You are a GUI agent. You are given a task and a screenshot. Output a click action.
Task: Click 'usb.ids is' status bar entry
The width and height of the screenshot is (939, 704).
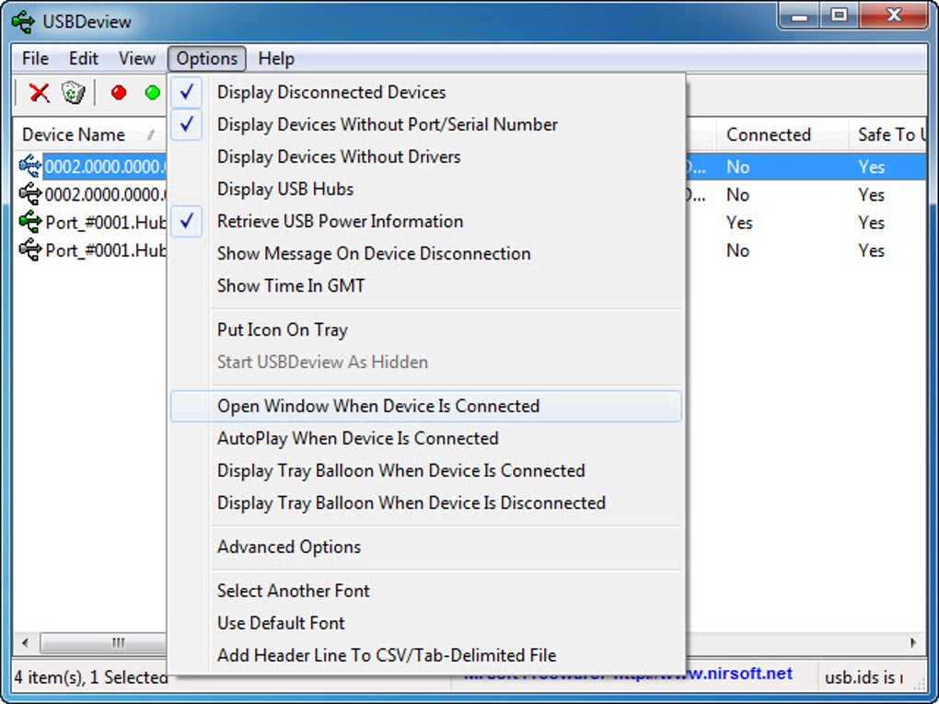click(x=864, y=677)
